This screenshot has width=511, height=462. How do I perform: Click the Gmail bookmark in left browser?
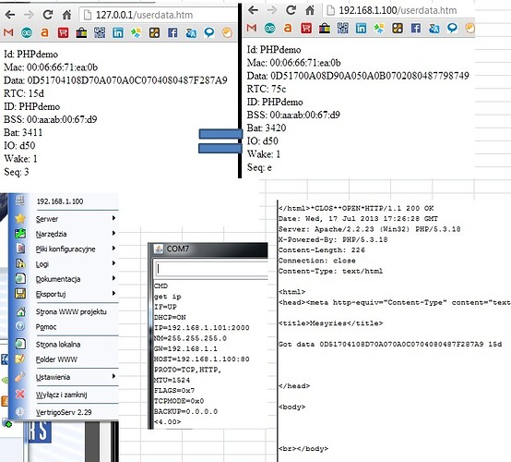point(8,32)
